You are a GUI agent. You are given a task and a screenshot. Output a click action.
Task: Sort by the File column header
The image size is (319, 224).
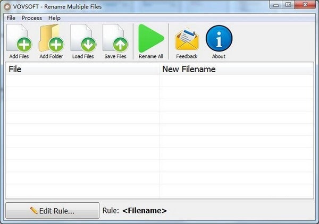coord(82,69)
